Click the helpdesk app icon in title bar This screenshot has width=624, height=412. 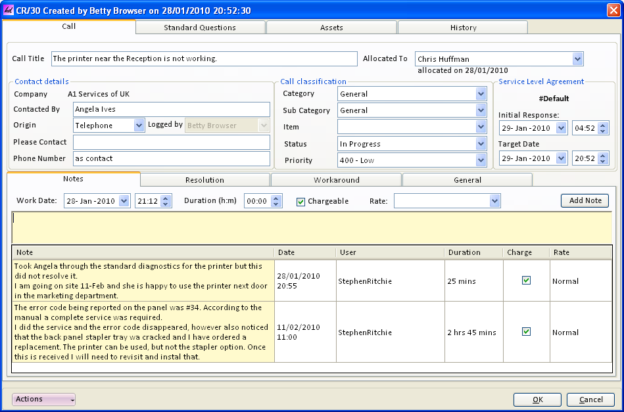8,11
